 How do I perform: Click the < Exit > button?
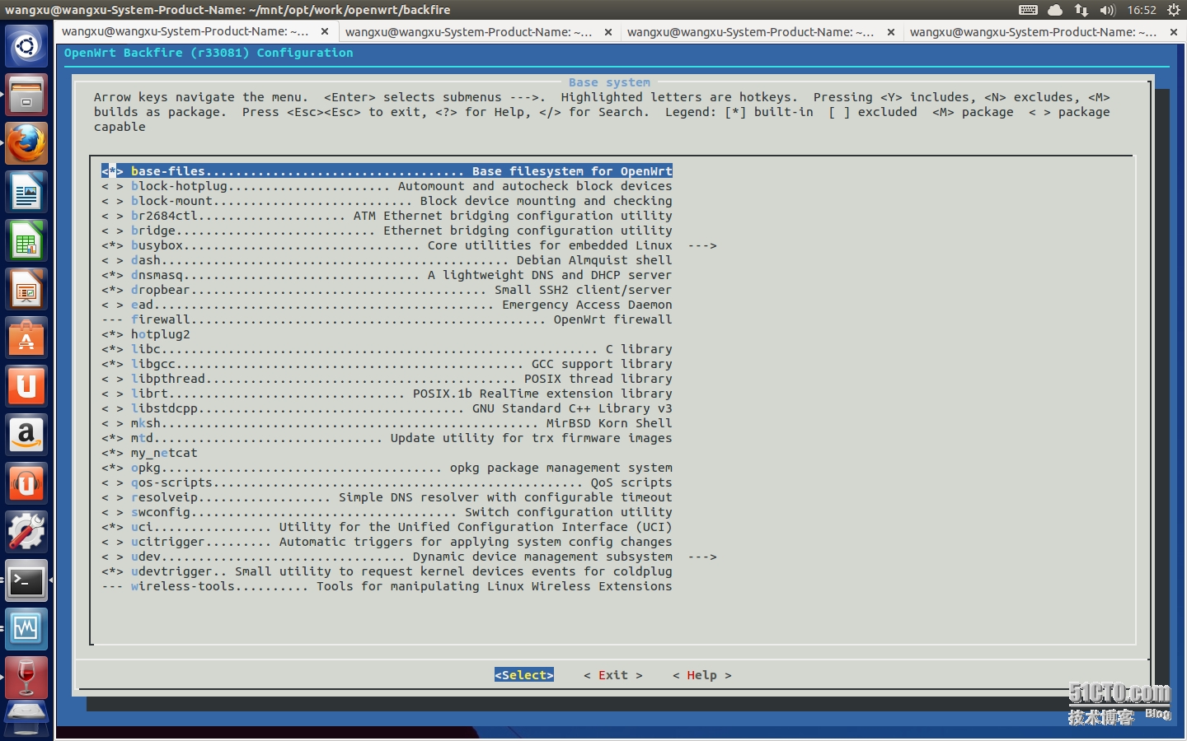[612, 675]
